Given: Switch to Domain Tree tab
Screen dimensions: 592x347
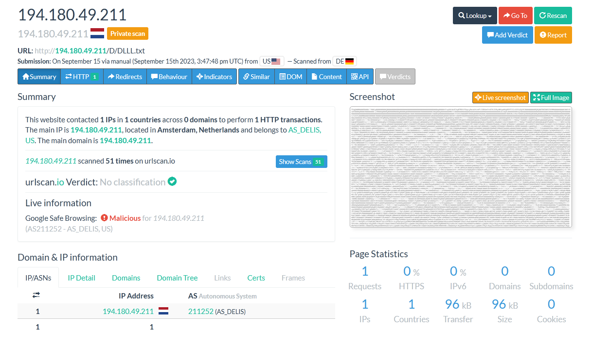Looking at the screenshot, I should coord(177,278).
